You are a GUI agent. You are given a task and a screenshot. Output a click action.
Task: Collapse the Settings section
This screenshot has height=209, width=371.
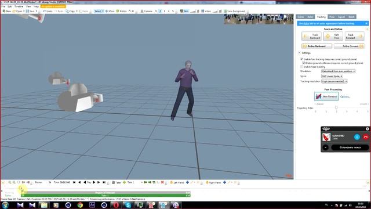(x=299, y=53)
